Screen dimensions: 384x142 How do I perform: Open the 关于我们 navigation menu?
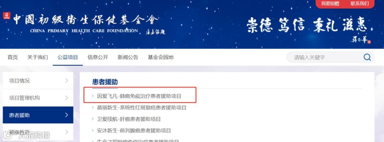[x=37, y=57]
